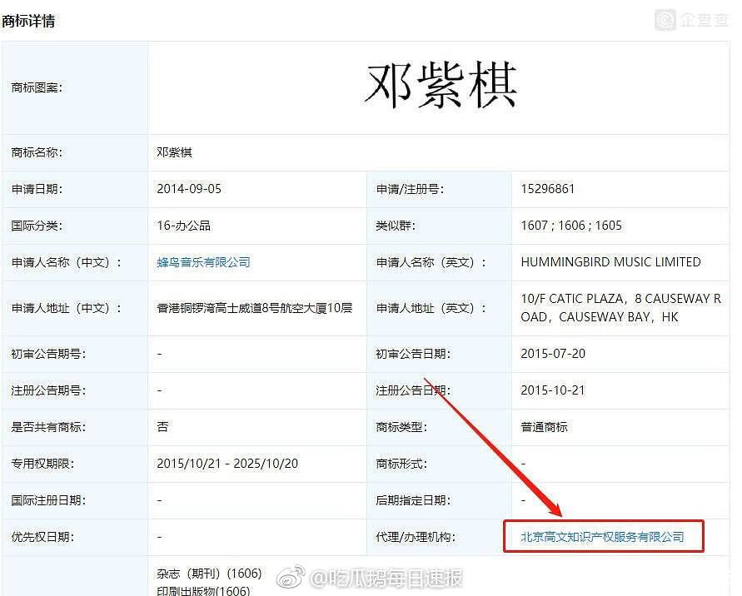This screenshot has width=742, height=596.
Task: Open the 北京高文知识产权服务有限公司 agency link
Action: click(x=602, y=537)
